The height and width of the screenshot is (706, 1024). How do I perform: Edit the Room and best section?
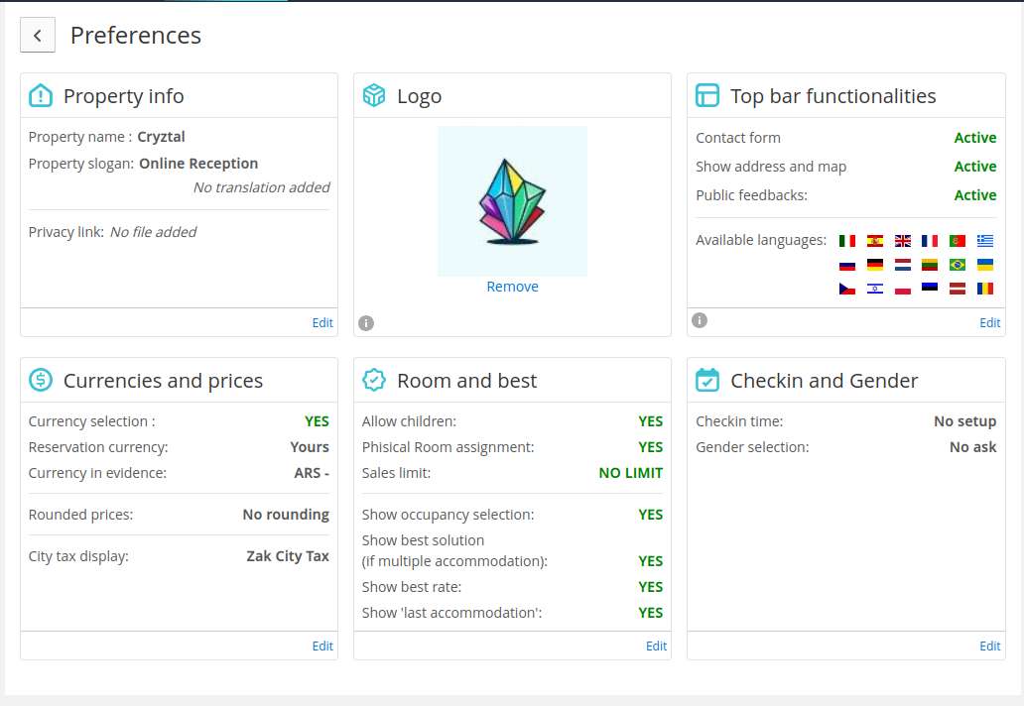coord(656,646)
